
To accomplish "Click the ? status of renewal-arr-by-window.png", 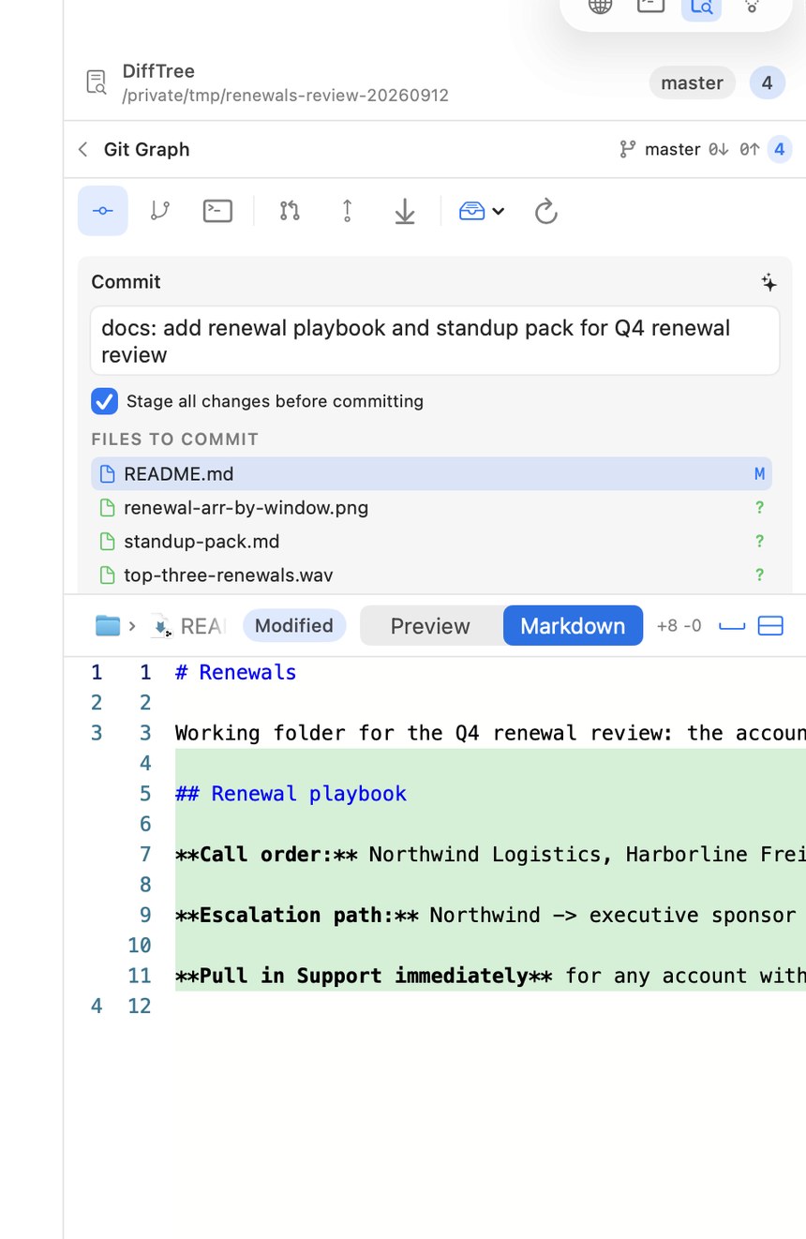I will coord(759,507).
